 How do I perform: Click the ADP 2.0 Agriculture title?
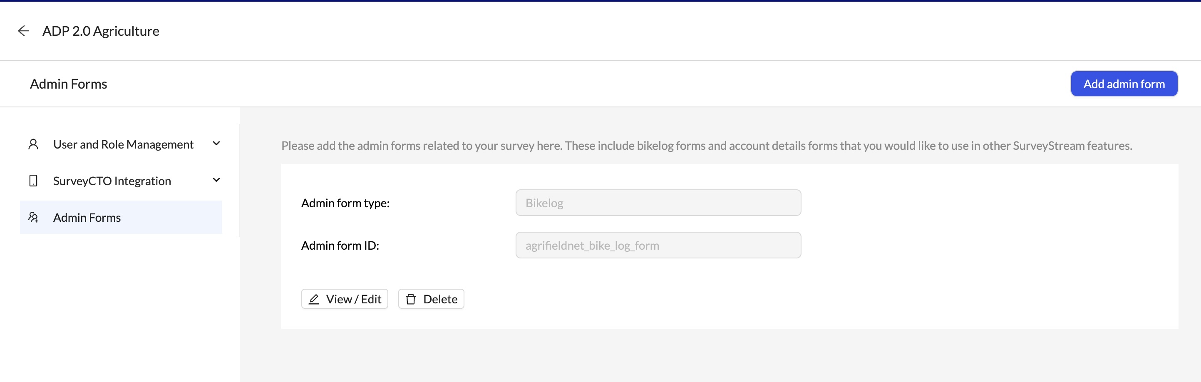click(101, 31)
